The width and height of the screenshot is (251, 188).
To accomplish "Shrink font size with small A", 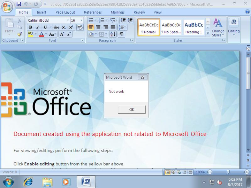I will click(69, 34).
